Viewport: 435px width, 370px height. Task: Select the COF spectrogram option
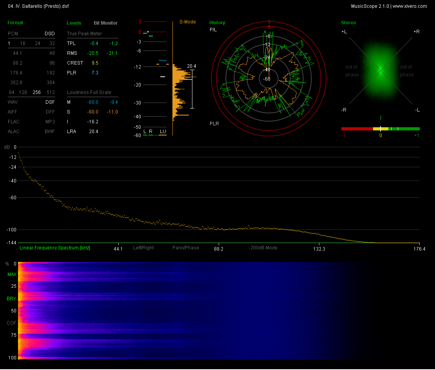[x=12, y=323]
